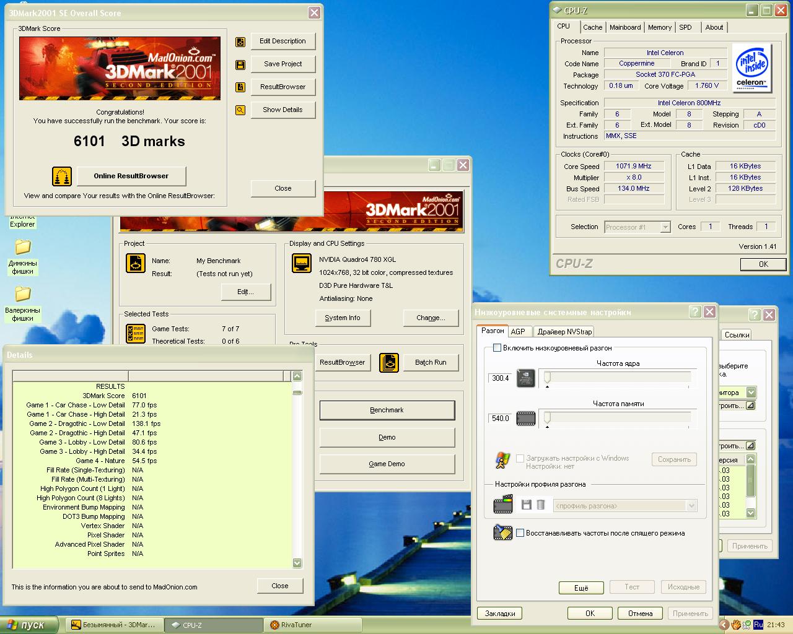Screen dimensions: 793x634
Task: Open the Memory tab in CPU-Z
Action: 660,27
